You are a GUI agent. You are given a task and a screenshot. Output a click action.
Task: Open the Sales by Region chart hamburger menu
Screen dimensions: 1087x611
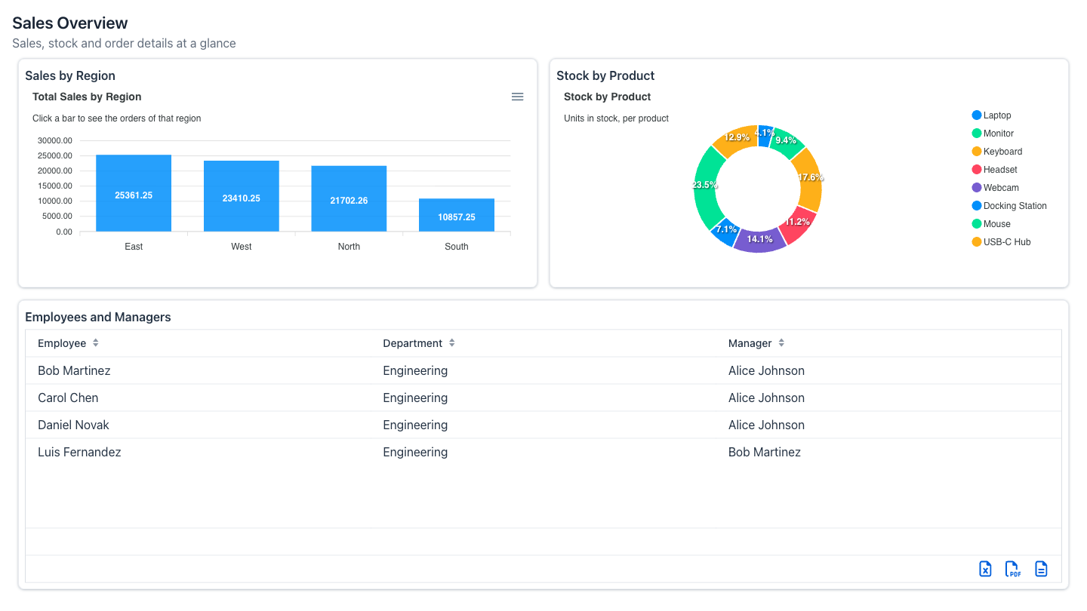(x=517, y=97)
